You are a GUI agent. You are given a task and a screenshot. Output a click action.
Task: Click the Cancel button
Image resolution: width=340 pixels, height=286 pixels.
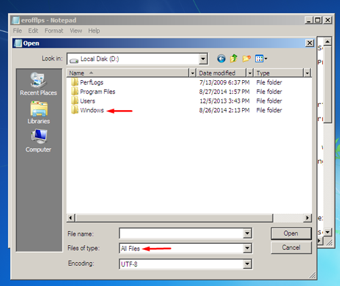pyautogui.click(x=291, y=247)
